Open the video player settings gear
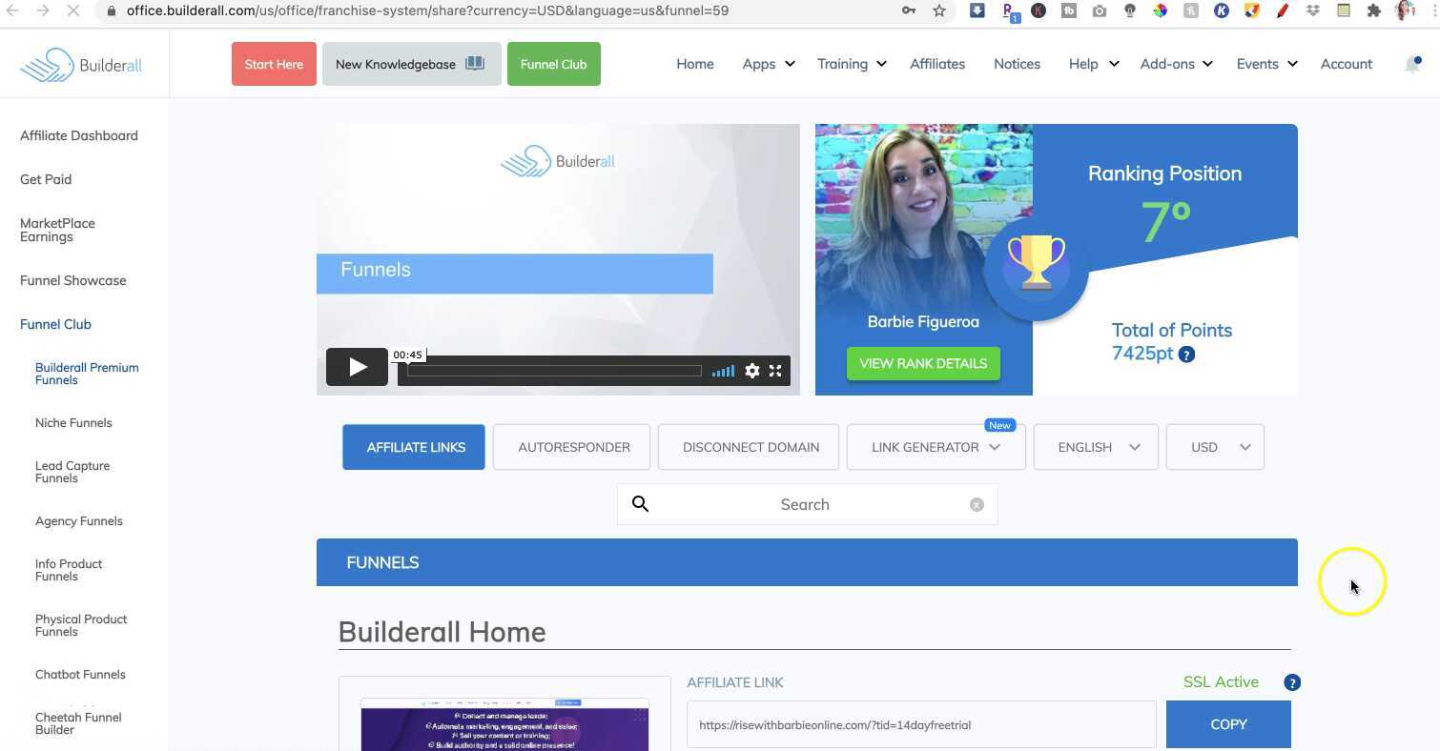 tap(752, 371)
